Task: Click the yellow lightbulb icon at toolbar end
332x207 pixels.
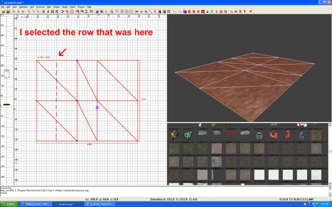Action: point(251,12)
